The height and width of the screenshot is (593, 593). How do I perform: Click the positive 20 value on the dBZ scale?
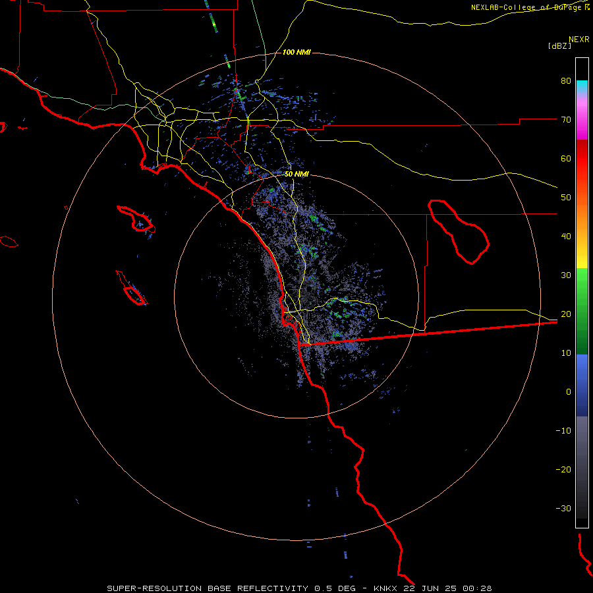[566, 314]
